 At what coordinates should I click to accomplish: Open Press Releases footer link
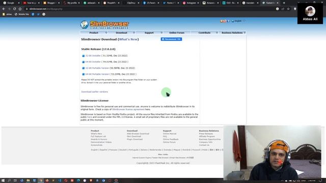point(206,134)
